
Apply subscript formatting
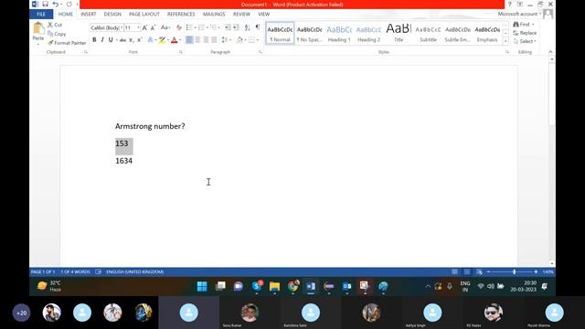(131, 40)
